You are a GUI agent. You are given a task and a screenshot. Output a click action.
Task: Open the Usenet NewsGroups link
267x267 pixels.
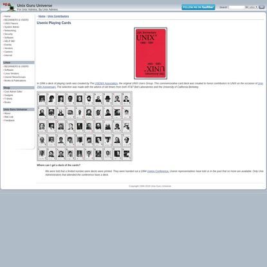click(x=15, y=77)
